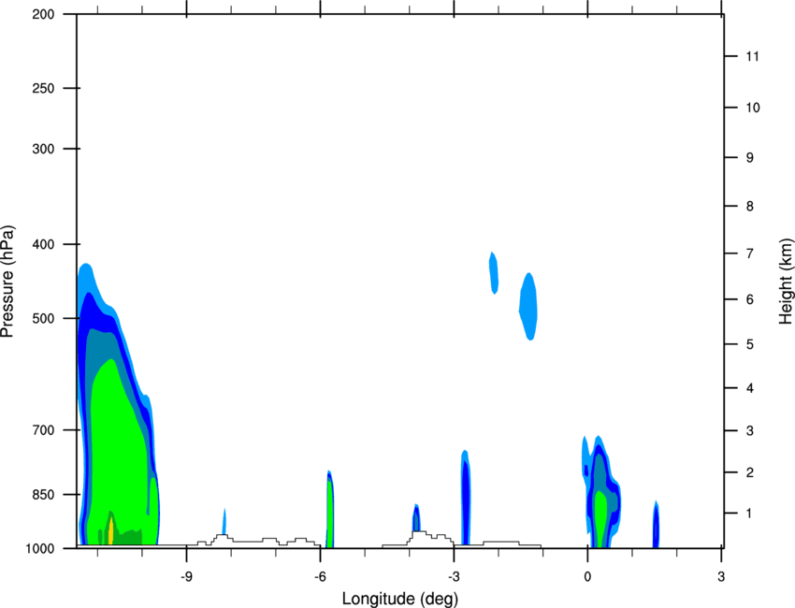The image size is (795, 608).
Task: Click the dark-blue column near longitude -3
Action: [x=466, y=499]
